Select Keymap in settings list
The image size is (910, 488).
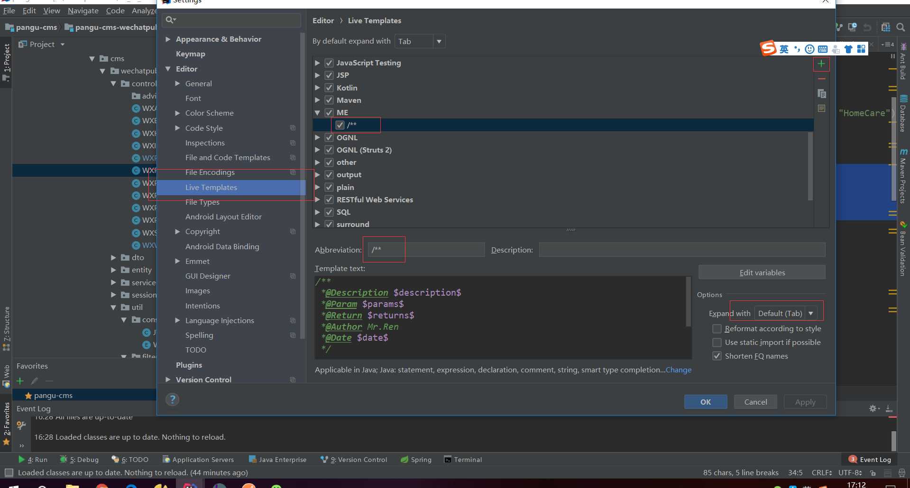click(x=191, y=54)
